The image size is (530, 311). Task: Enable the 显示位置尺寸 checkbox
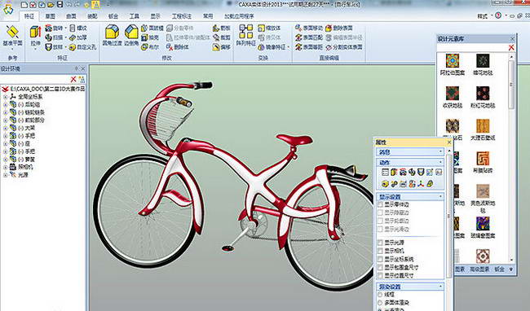380,275
